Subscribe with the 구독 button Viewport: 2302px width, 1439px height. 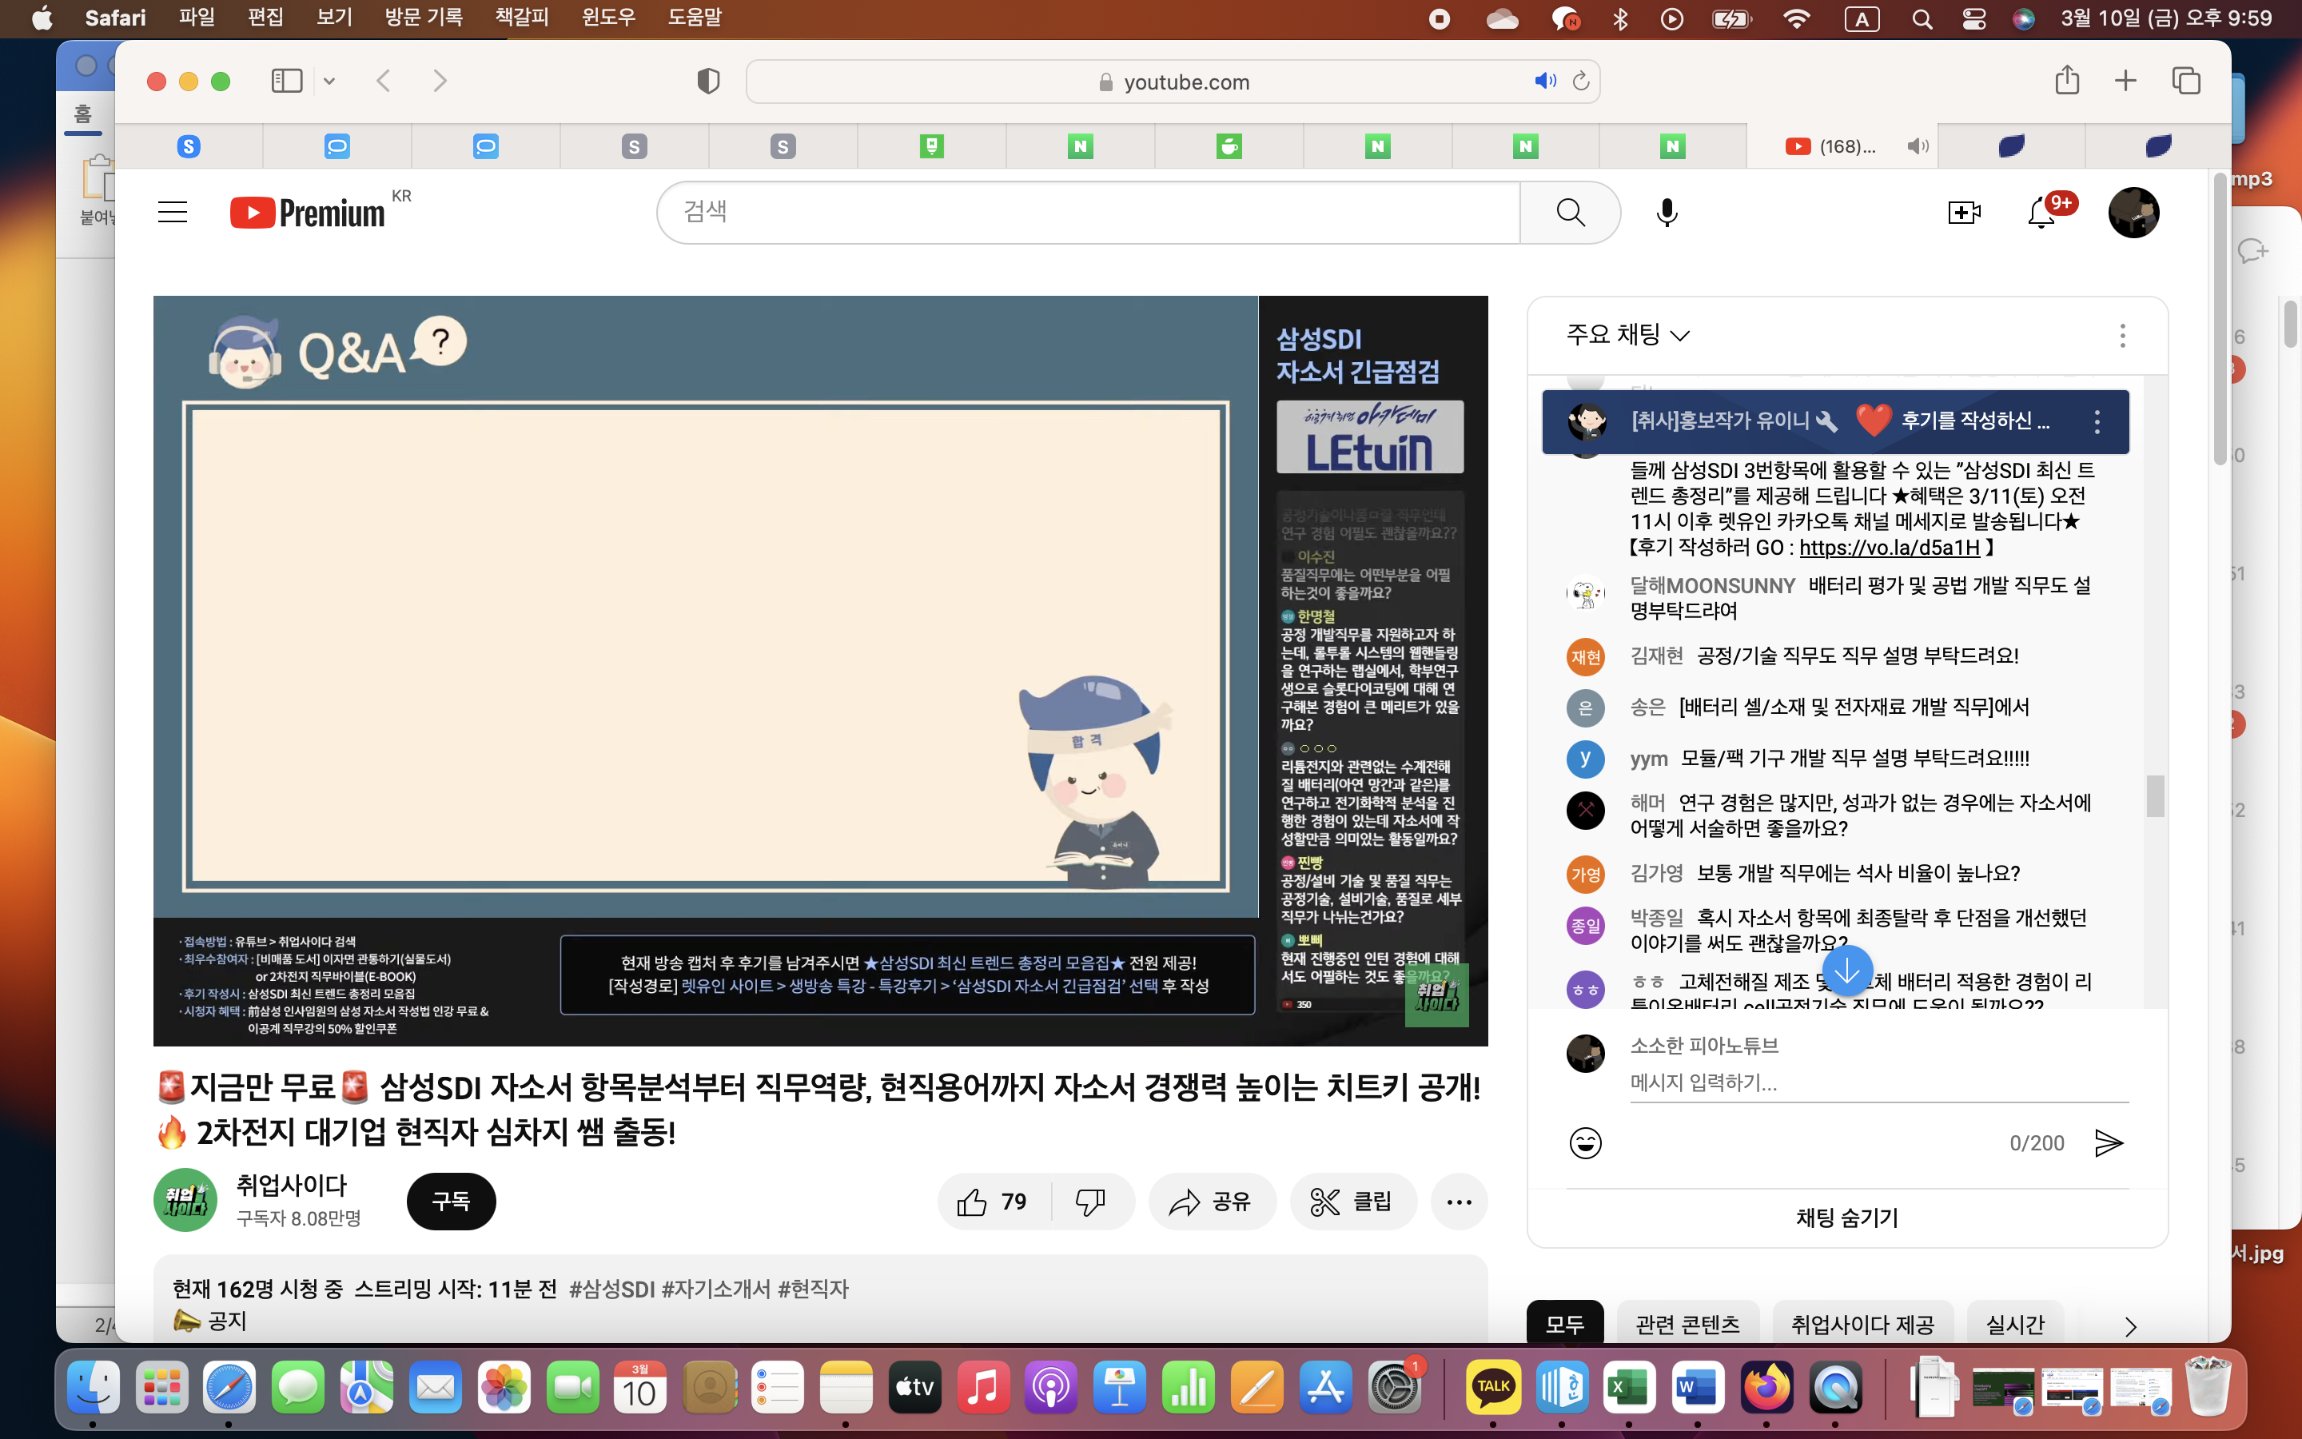coord(451,1202)
